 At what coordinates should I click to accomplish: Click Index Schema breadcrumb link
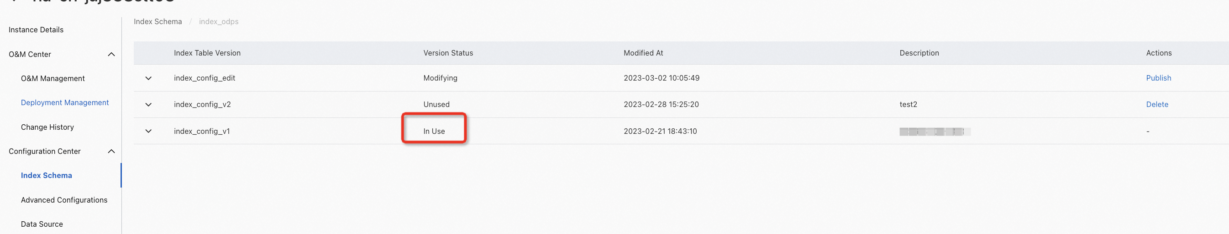(158, 21)
